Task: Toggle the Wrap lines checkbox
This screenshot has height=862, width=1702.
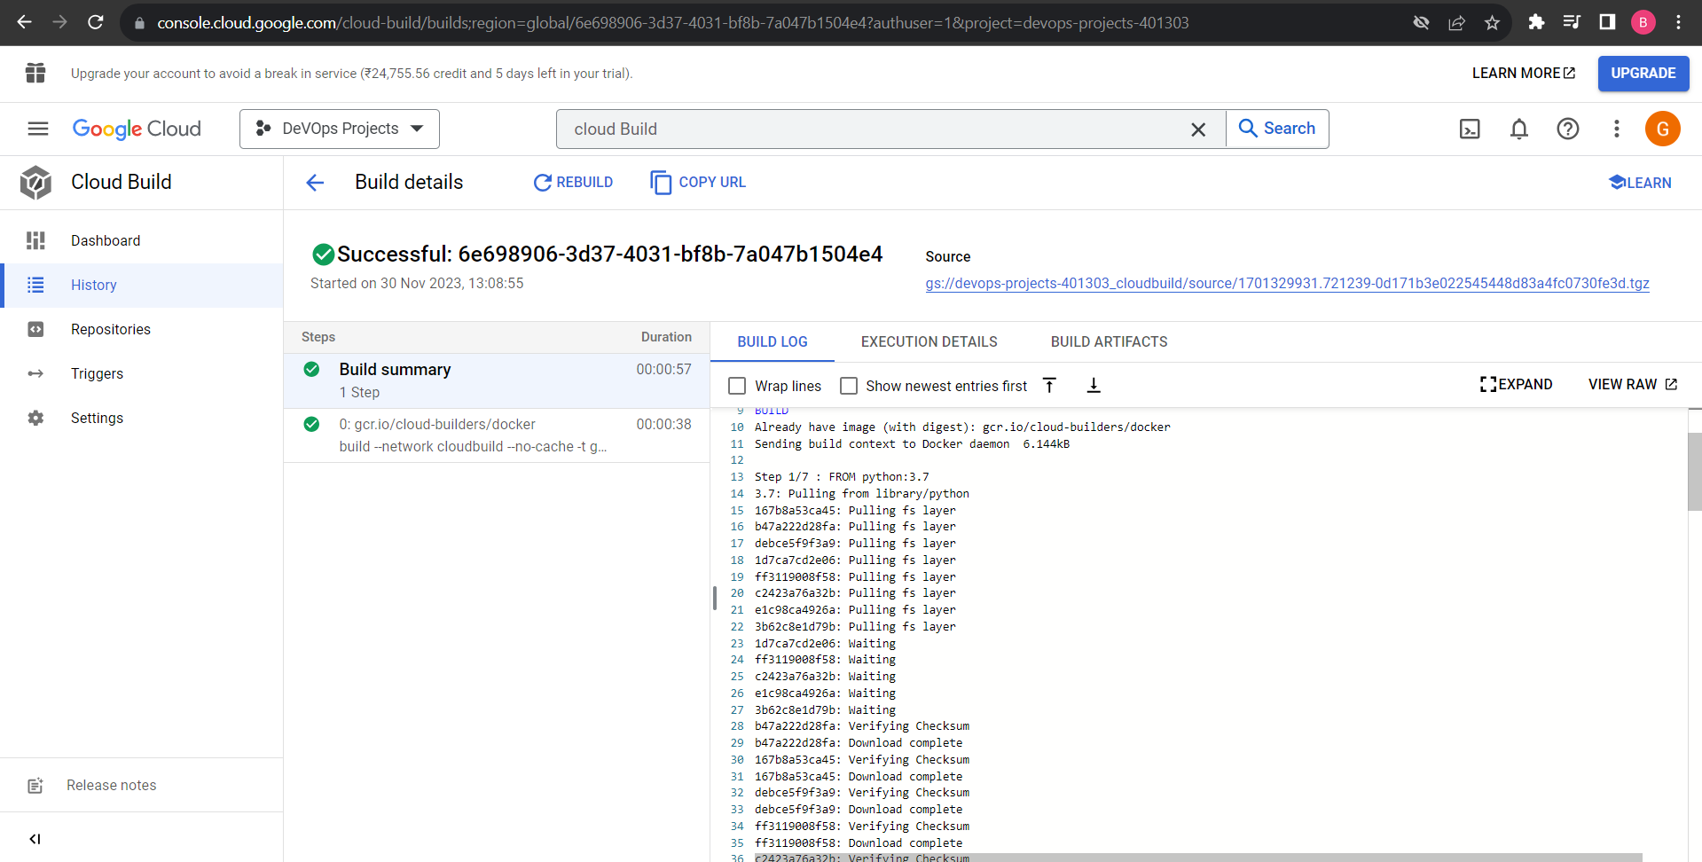Action: tap(737, 386)
